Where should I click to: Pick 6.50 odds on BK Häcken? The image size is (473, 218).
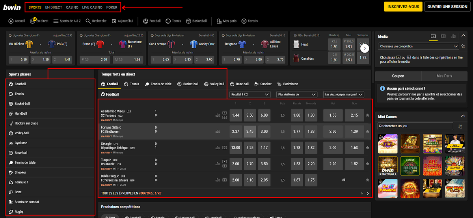tap(18, 59)
